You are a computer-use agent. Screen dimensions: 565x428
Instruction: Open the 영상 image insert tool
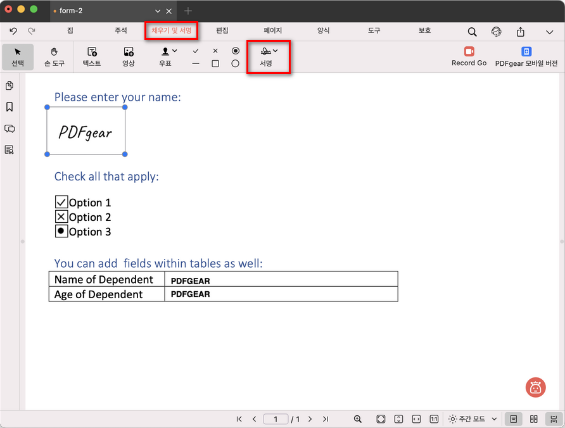pos(129,57)
